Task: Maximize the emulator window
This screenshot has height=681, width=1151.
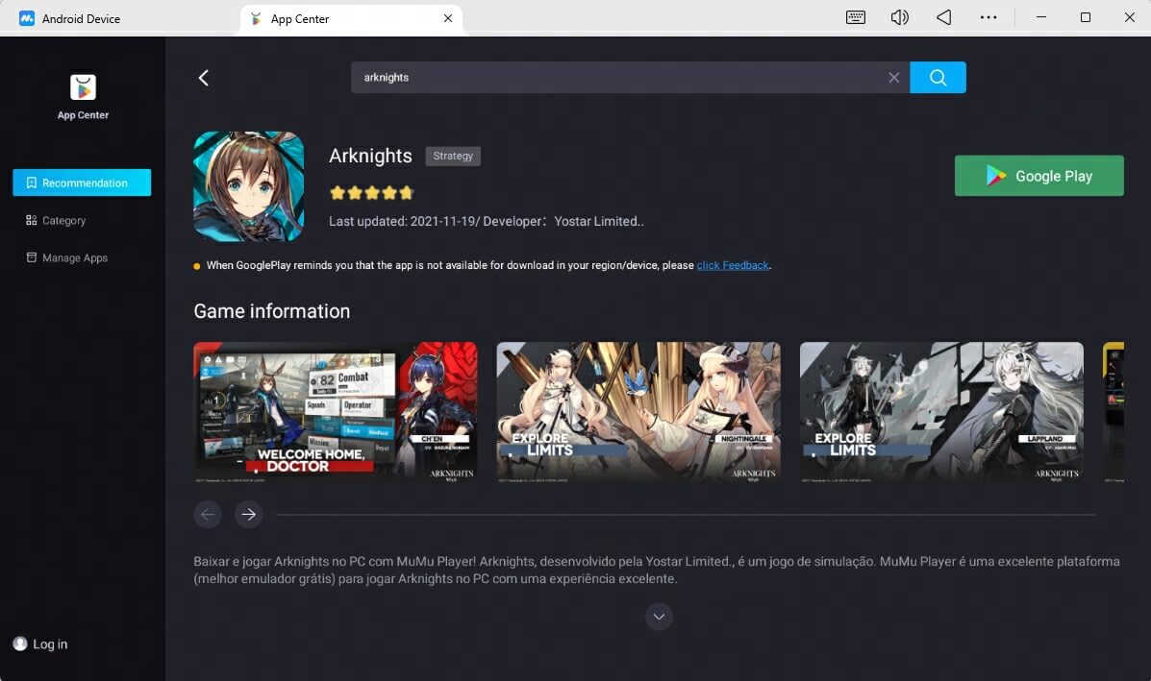Action: coord(1085,17)
